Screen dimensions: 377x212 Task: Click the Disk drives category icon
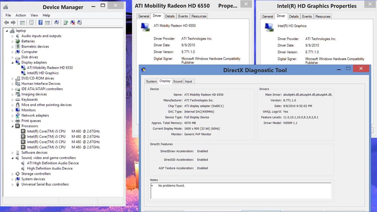18,57
